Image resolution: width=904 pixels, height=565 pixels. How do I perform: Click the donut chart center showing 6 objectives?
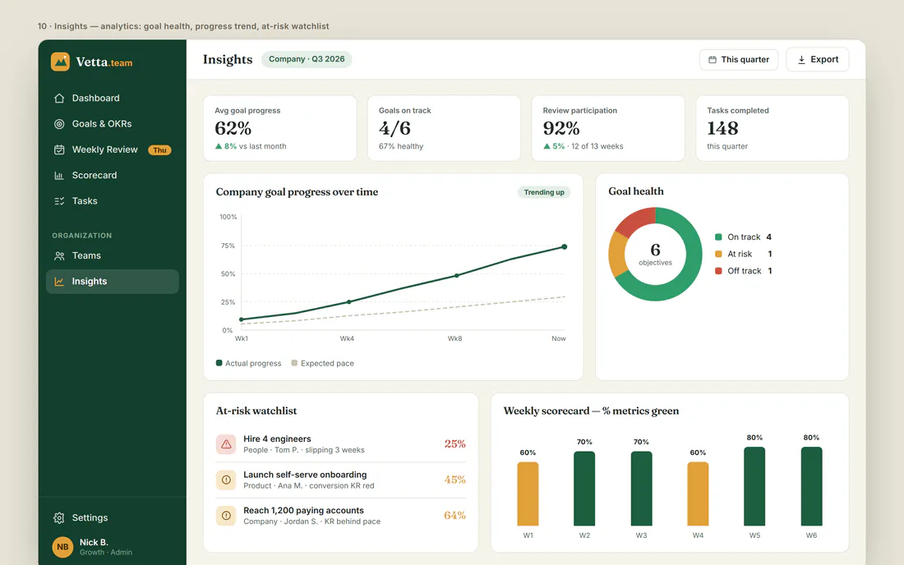[656, 254]
